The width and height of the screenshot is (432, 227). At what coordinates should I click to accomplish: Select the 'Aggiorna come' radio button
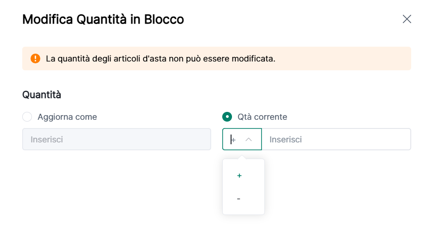[27, 117]
